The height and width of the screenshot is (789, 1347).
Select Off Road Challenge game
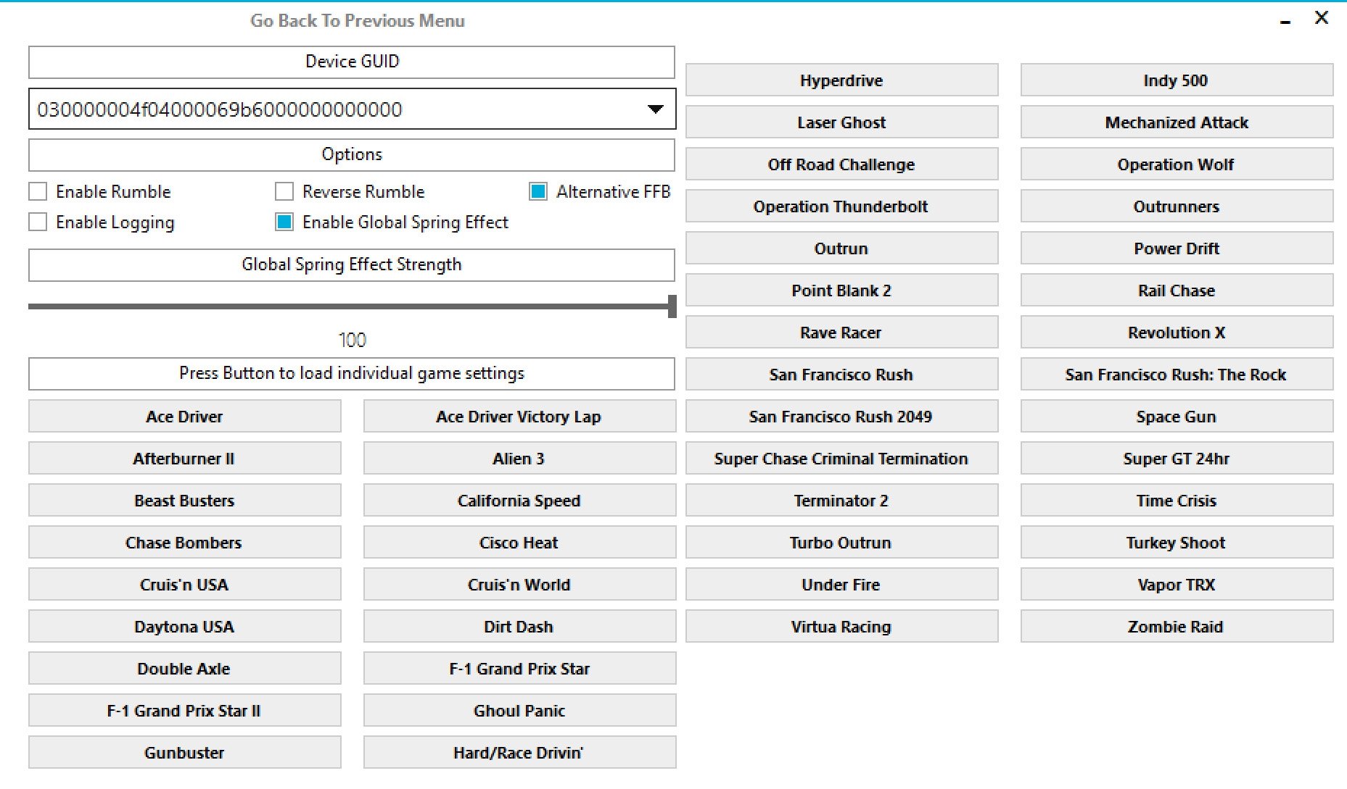pos(841,164)
